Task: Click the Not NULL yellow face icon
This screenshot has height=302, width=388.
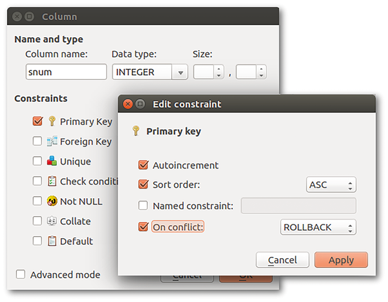Action: click(x=52, y=201)
